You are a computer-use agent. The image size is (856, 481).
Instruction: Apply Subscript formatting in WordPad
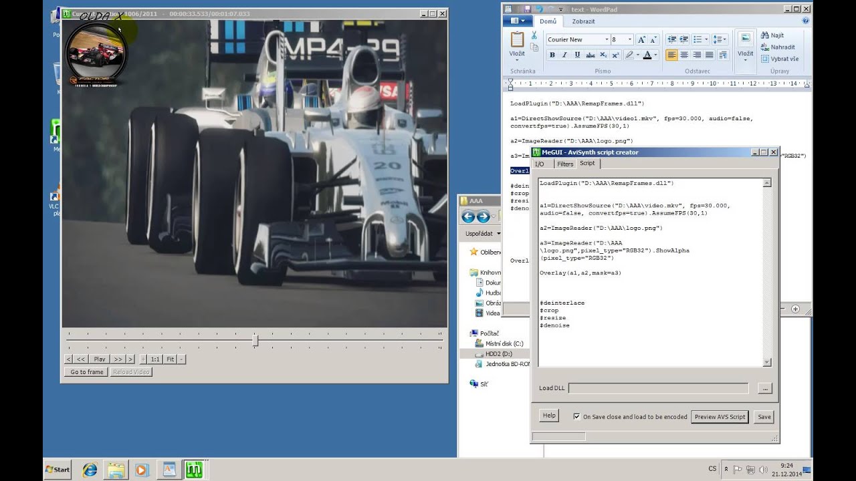[603, 55]
